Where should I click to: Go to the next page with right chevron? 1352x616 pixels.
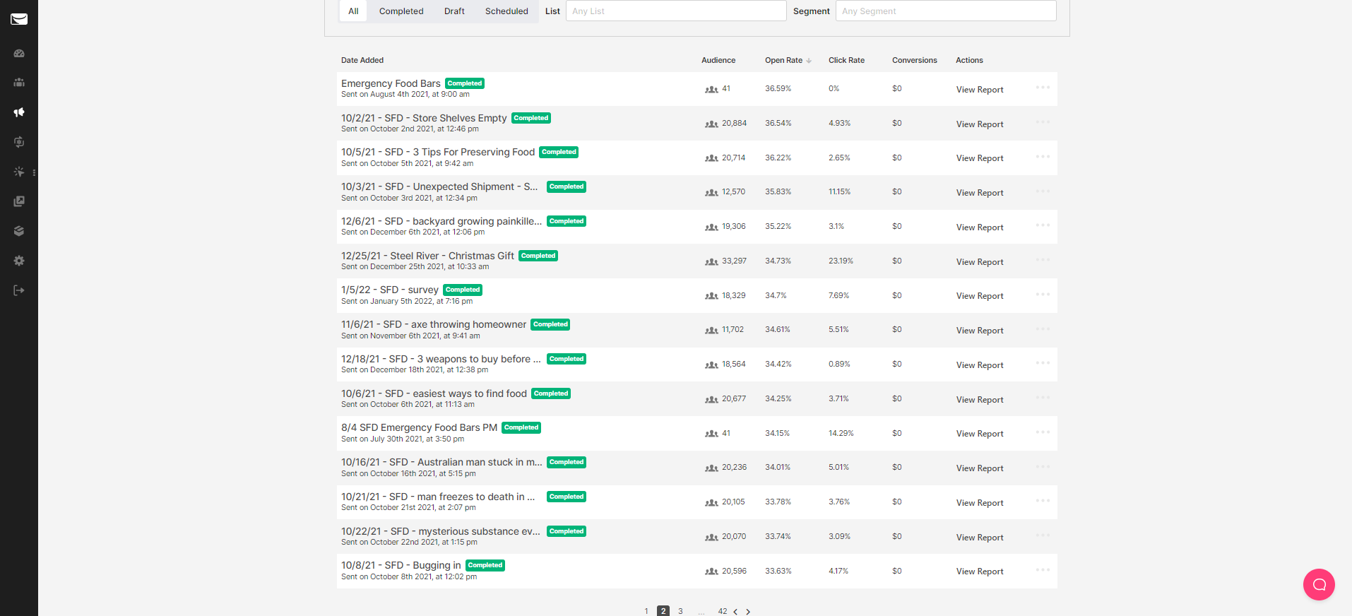pyautogui.click(x=748, y=612)
